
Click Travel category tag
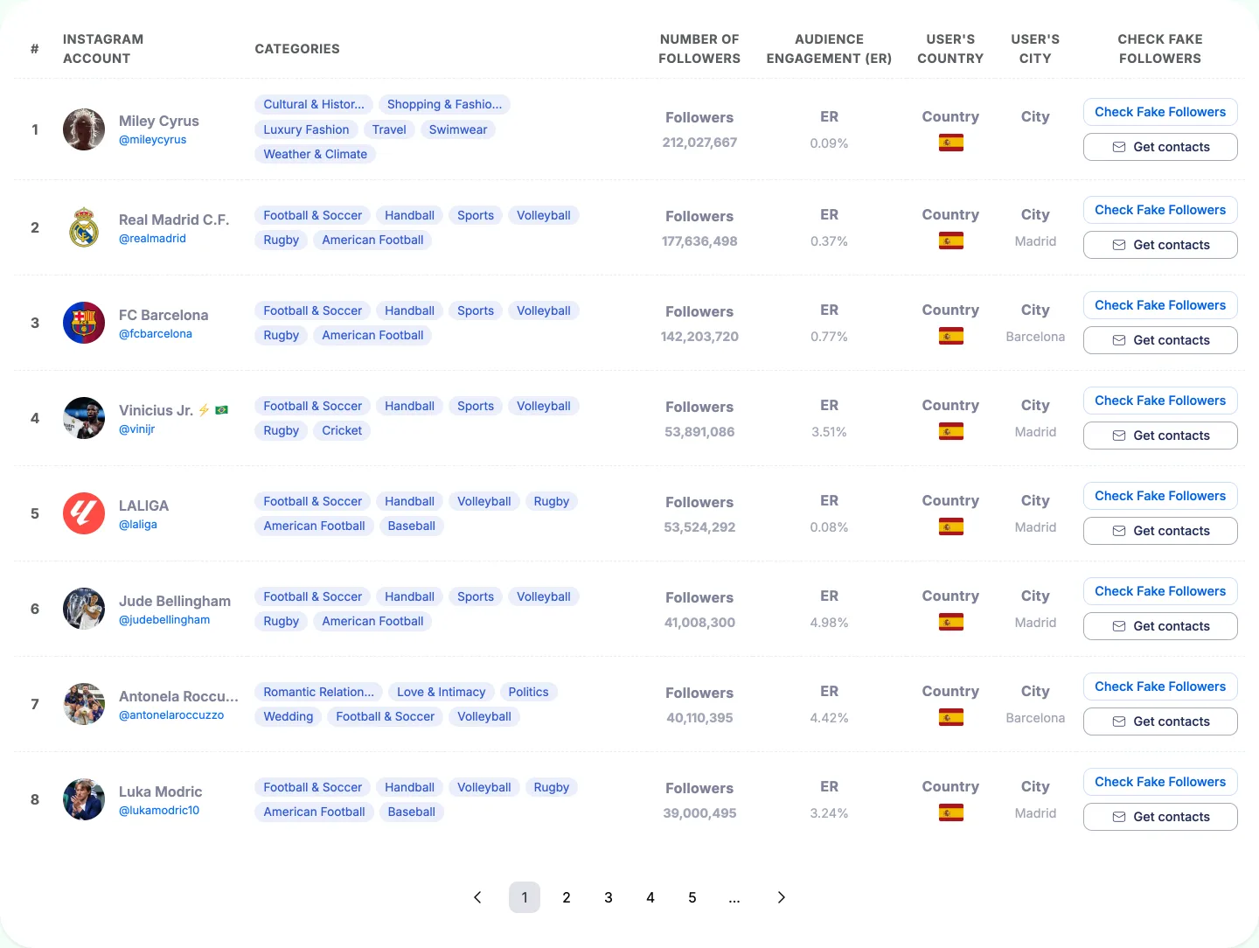click(389, 129)
